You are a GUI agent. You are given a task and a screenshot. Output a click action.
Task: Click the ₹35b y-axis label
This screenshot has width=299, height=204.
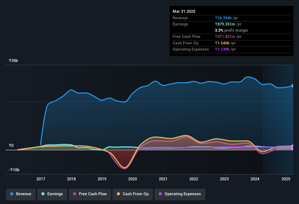point(13,60)
